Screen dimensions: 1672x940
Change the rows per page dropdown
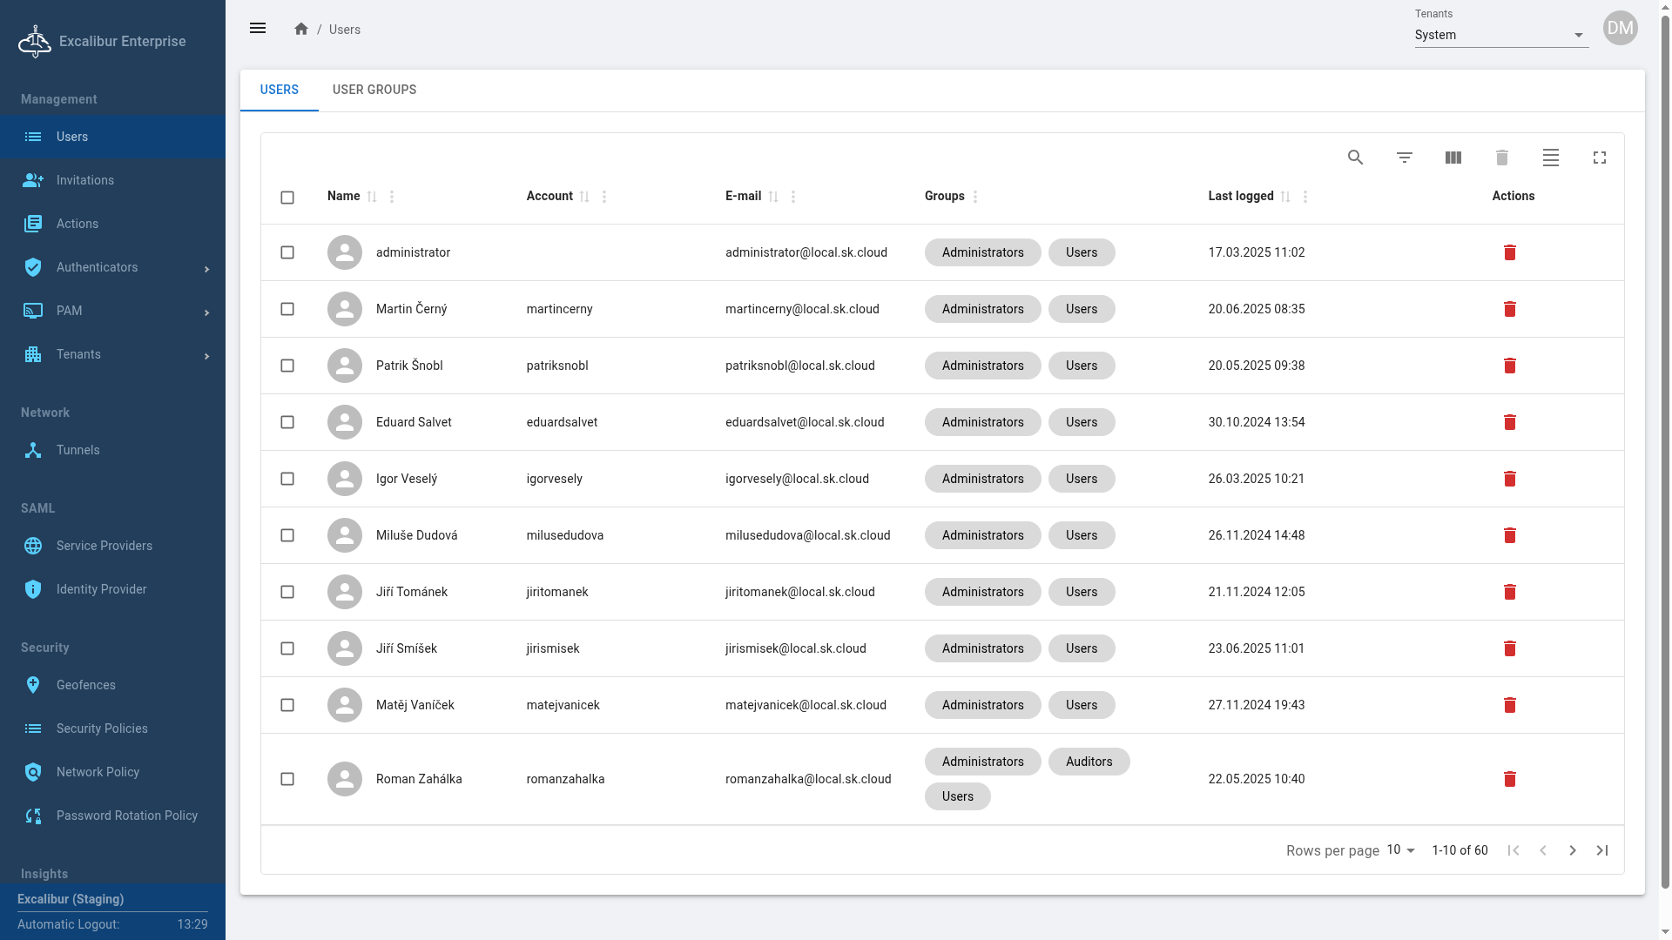tap(1400, 850)
